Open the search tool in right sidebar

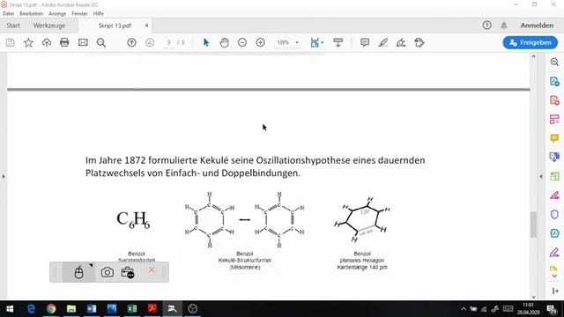(554, 63)
